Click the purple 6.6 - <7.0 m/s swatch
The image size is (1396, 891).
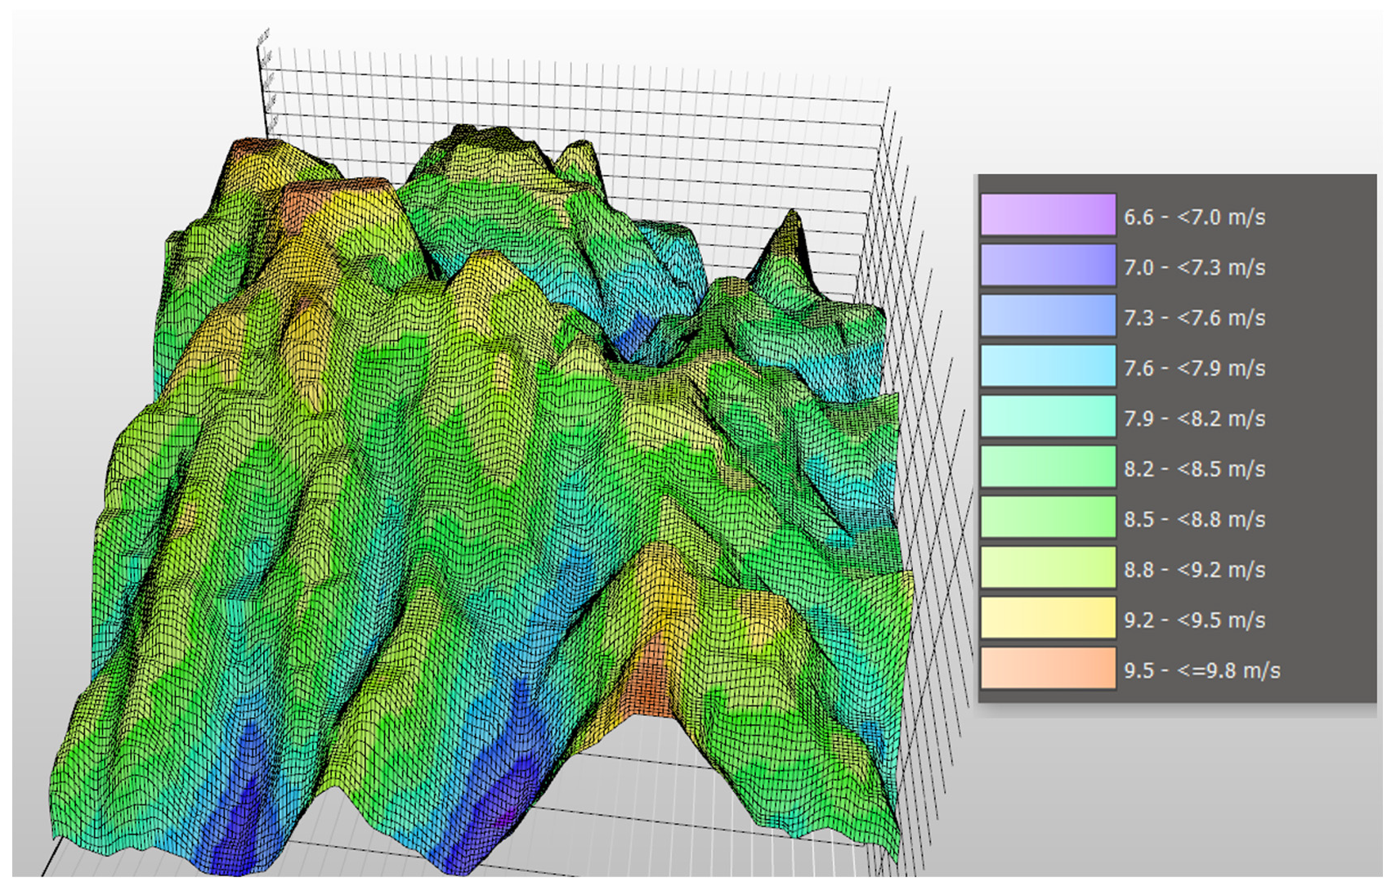click(x=1048, y=215)
